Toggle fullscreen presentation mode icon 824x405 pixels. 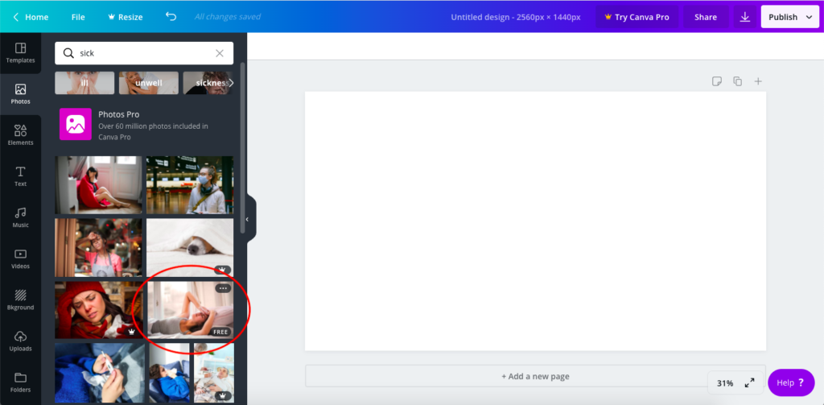(749, 383)
